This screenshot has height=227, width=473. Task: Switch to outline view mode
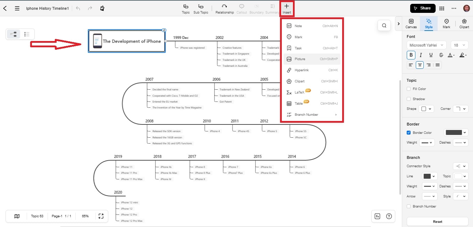coord(27,34)
